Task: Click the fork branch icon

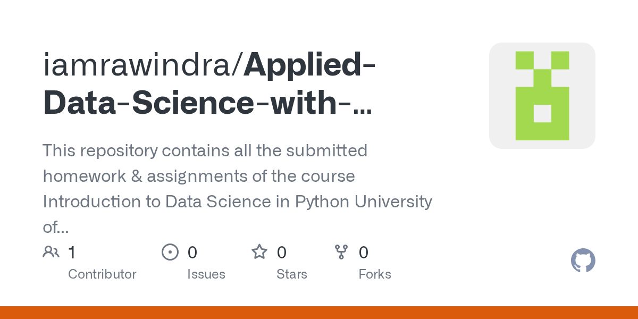Action: (x=341, y=252)
